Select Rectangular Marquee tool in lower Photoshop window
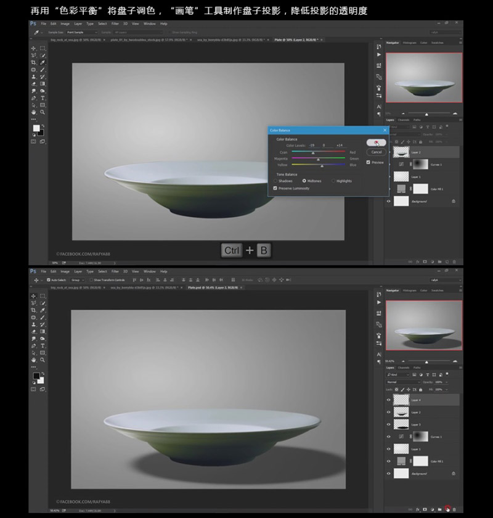The image size is (493, 518). tap(43, 296)
